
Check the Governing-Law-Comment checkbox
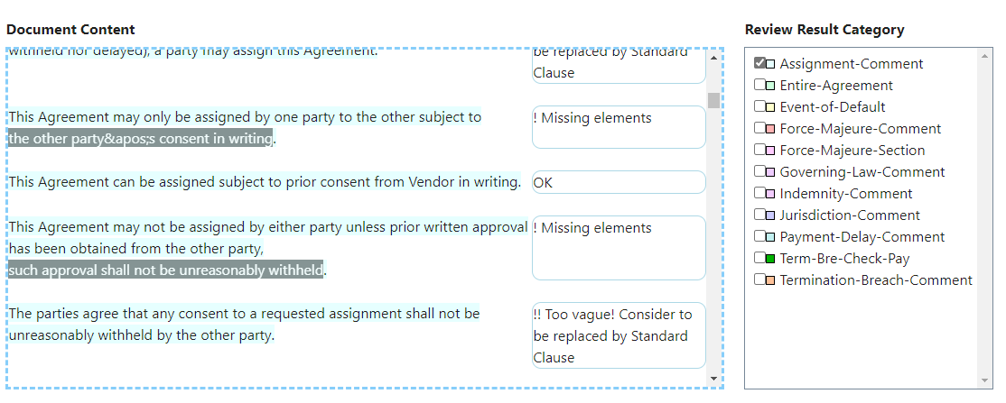(x=759, y=172)
